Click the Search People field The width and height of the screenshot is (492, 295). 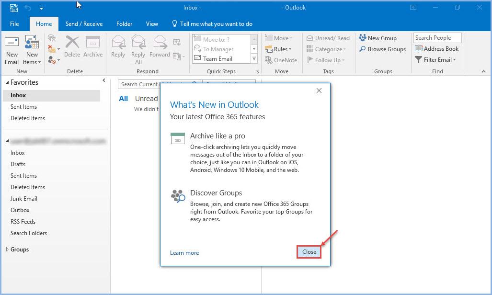click(437, 38)
